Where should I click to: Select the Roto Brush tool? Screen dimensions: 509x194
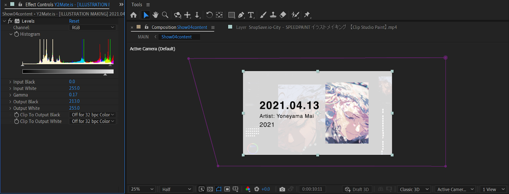[x=295, y=15]
